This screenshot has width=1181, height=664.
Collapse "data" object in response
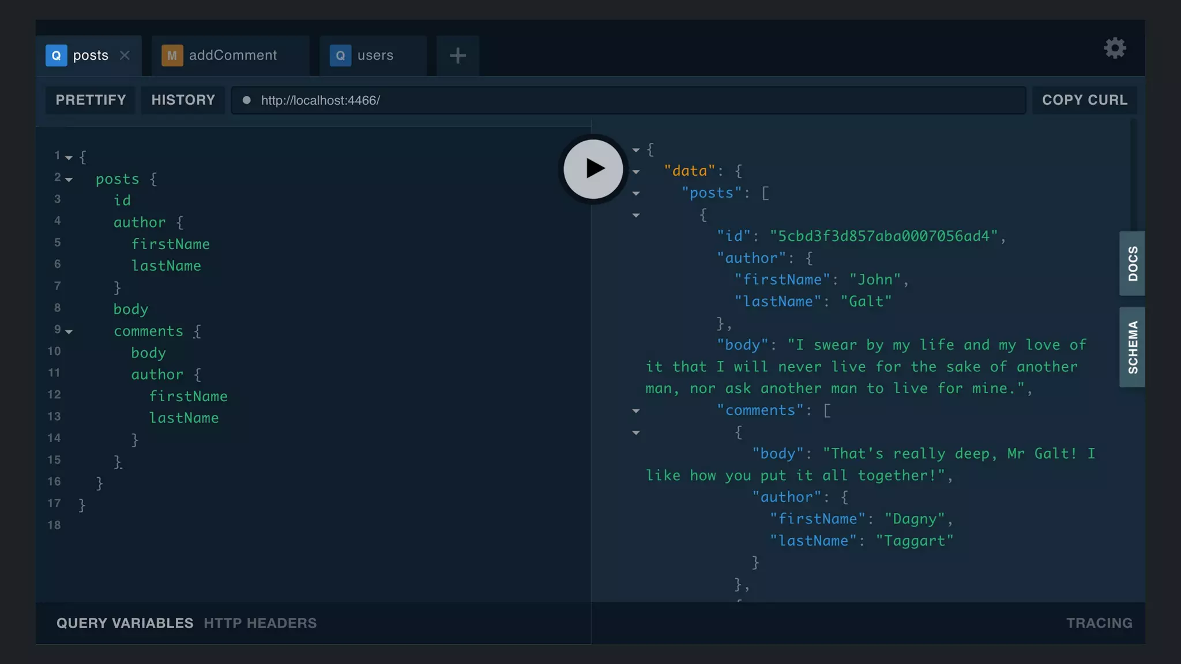[x=636, y=172]
